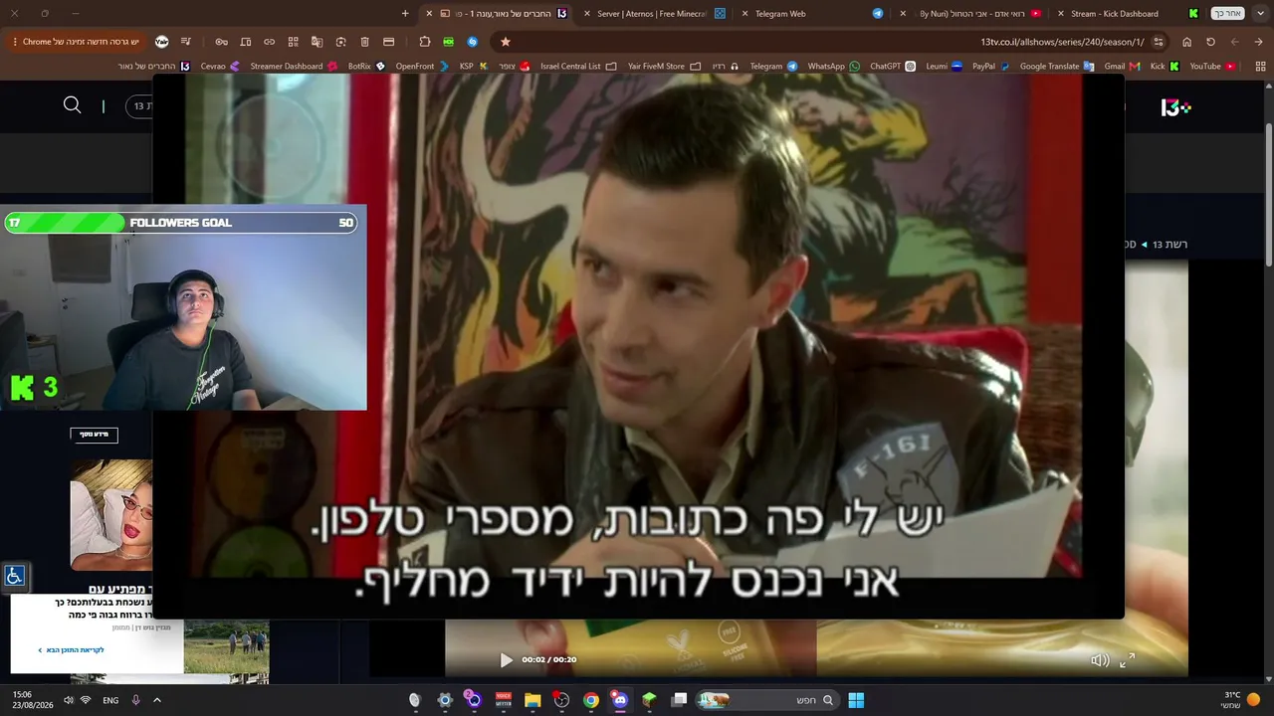Play the paused video
The image size is (1274, 716).
506,660
